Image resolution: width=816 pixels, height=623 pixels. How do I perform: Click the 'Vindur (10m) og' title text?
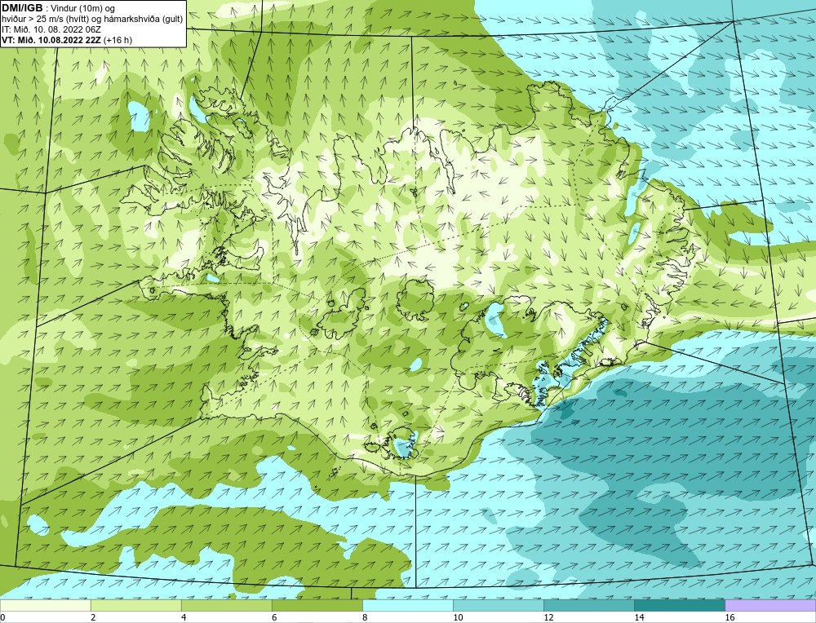pyautogui.click(x=84, y=8)
